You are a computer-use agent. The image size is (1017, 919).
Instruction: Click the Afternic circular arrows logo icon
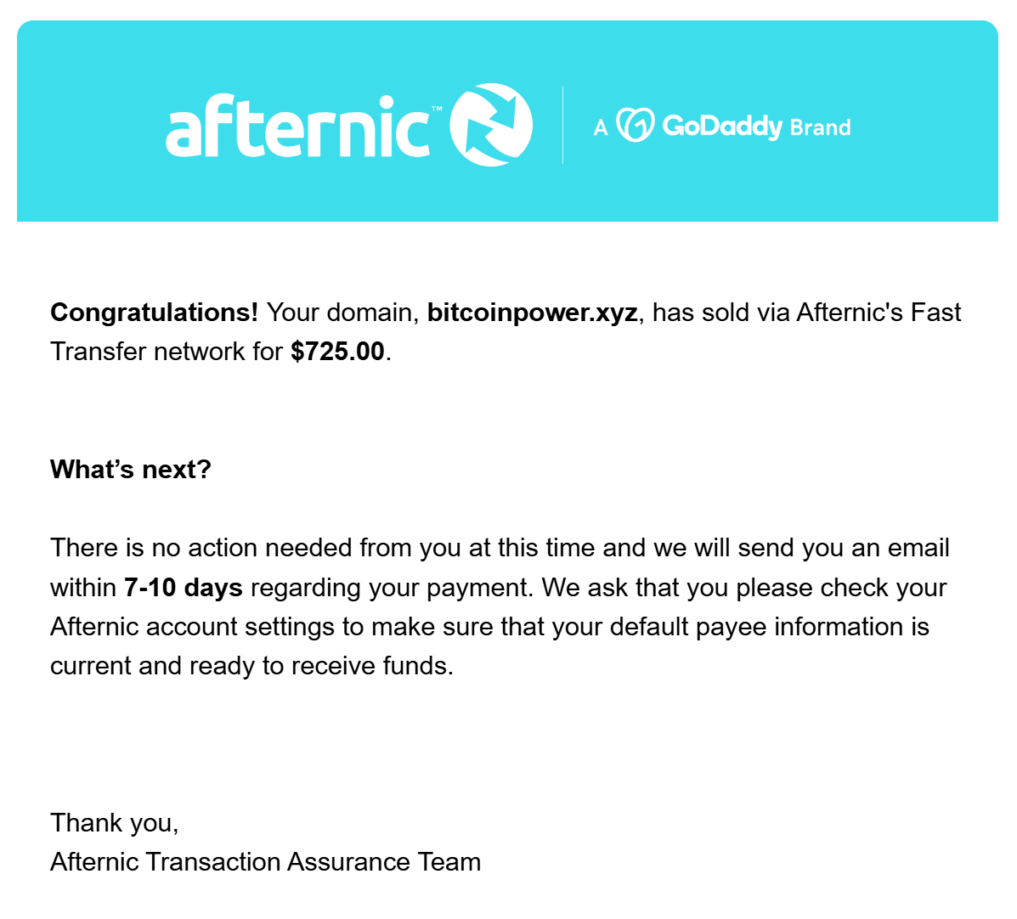(x=491, y=125)
